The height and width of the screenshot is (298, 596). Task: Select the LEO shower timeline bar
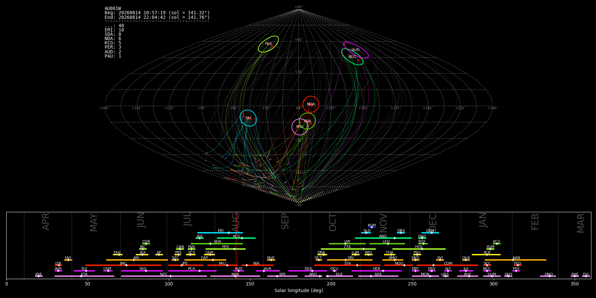click(387, 244)
